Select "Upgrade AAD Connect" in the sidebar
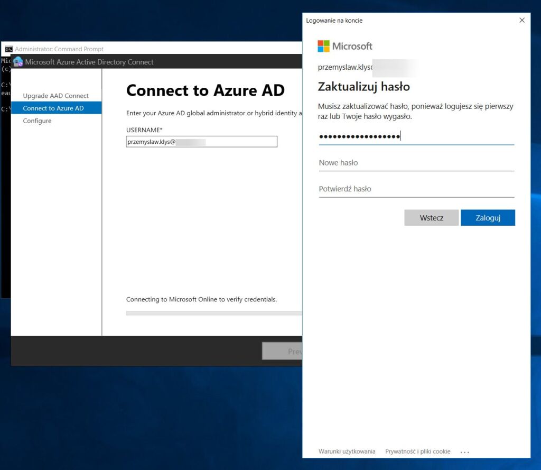This screenshot has height=470, width=541. point(55,96)
